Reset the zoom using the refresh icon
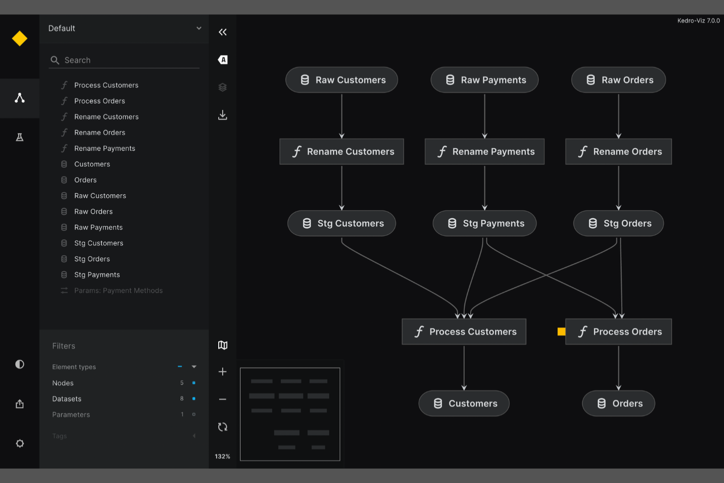 pos(223,427)
